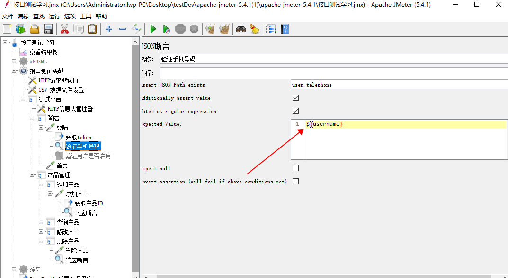Open Search with binoculars icon
508x278 pixels.
(x=241, y=29)
